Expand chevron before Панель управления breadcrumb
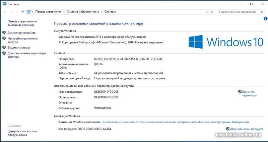The width and height of the screenshot is (268, 142). pos(33,12)
